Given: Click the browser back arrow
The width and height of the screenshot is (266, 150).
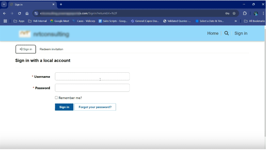Looking at the screenshot, I should (4, 13).
